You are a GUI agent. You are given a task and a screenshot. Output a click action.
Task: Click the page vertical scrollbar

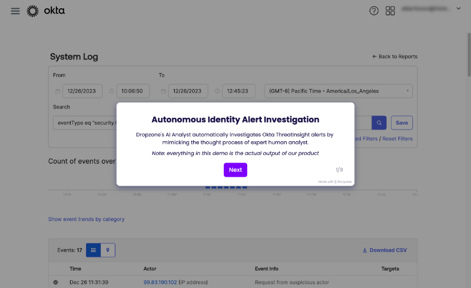click(469, 55)
